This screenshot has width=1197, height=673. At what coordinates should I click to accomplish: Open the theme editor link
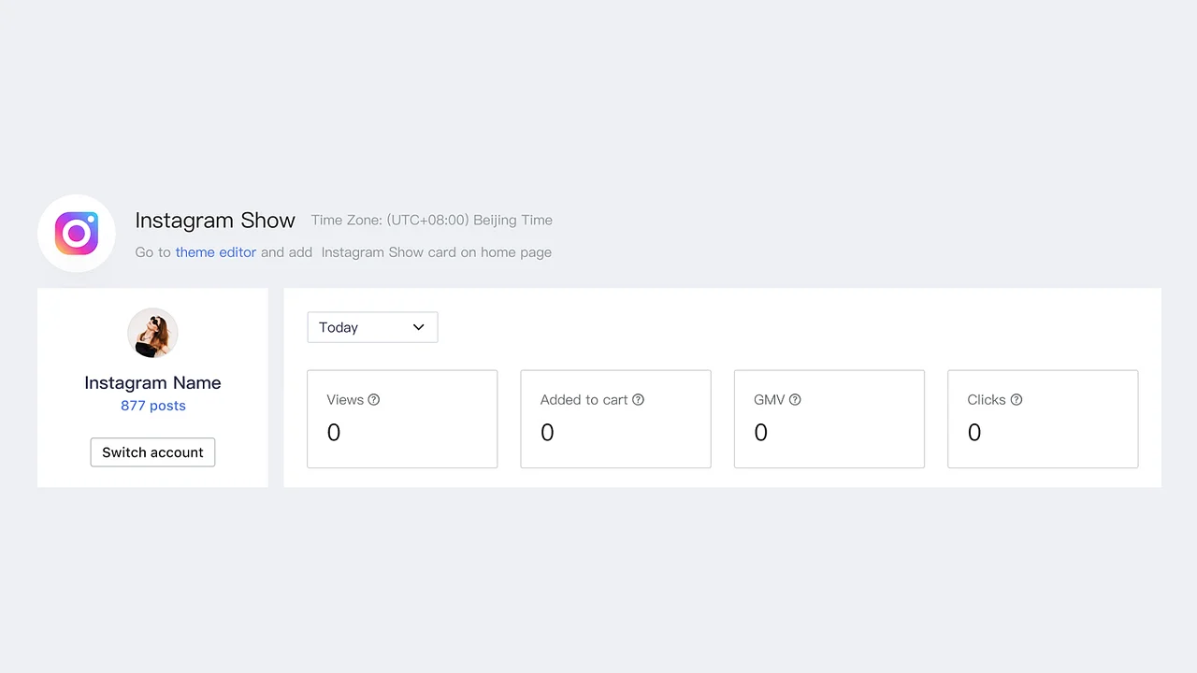[x=215, y=251]
